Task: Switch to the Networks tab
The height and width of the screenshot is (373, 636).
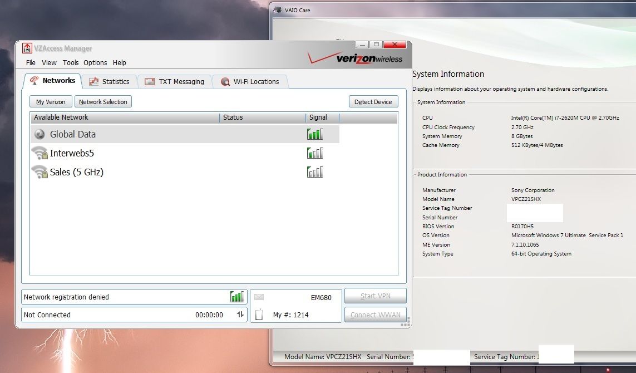Action: 53,81
